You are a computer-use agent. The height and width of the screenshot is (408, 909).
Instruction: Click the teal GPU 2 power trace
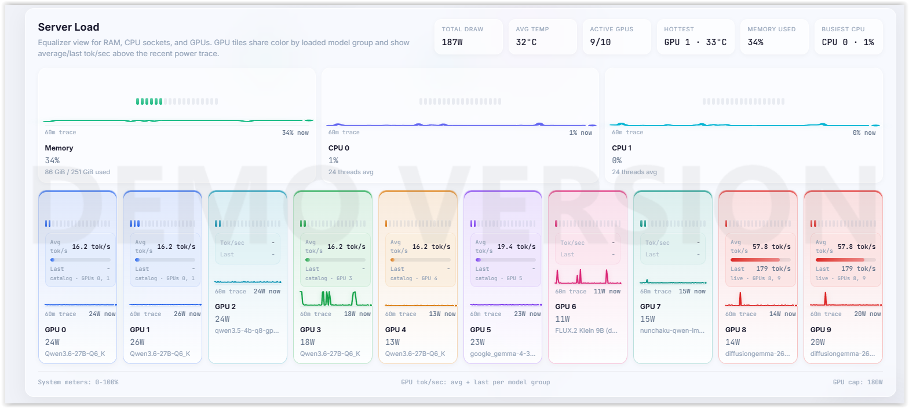(248, 282)
